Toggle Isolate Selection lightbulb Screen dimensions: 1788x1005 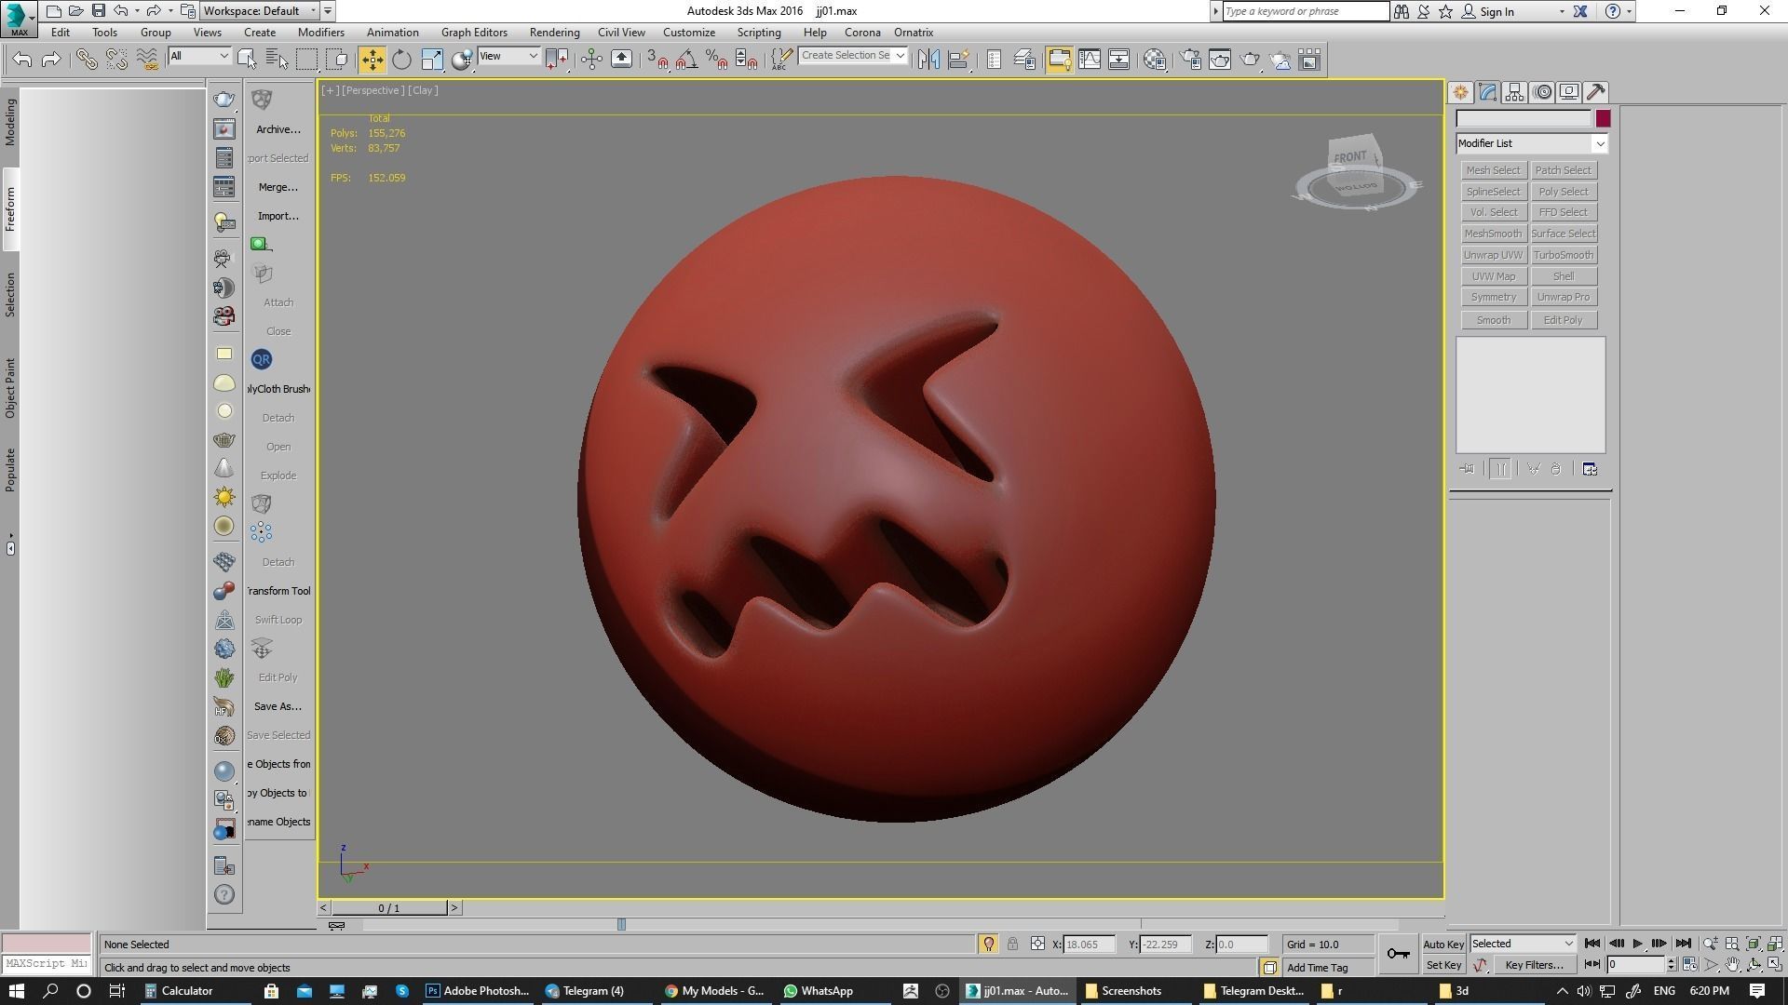989,944
